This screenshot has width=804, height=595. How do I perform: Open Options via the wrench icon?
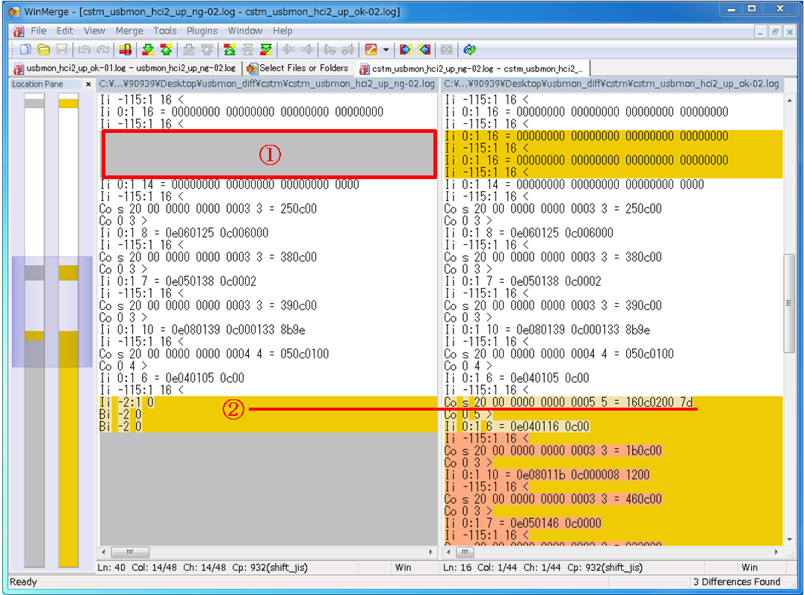pyautogui.click(x=371, y=50)
